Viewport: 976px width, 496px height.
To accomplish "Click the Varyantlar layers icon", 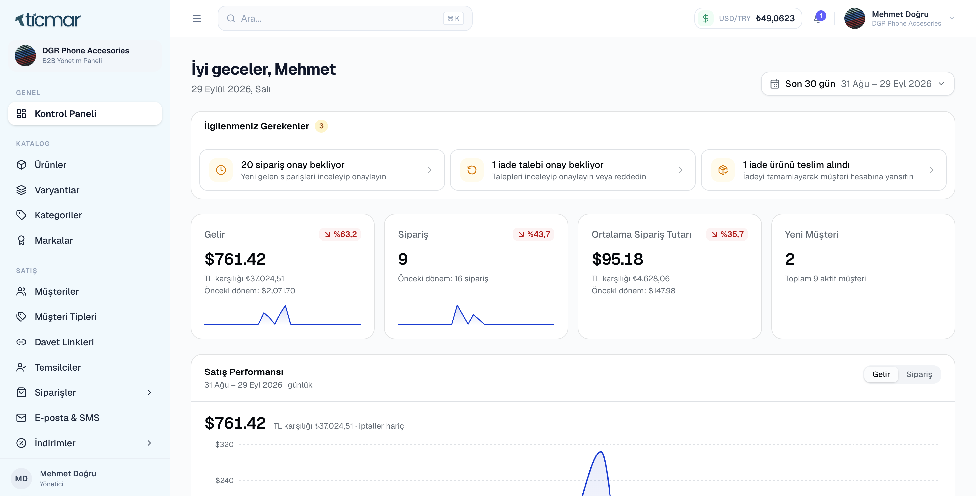I will (x=21, y=190).
